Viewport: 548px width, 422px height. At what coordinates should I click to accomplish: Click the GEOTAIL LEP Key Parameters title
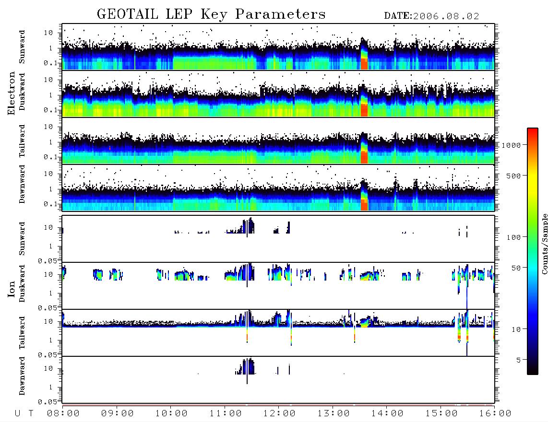[x=211, y=14]
